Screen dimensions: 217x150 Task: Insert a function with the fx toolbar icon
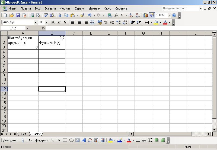point(116,15)
